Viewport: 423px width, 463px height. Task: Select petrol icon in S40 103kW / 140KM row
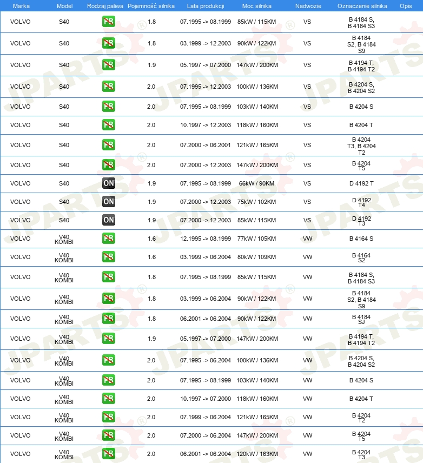pos(108,107)
